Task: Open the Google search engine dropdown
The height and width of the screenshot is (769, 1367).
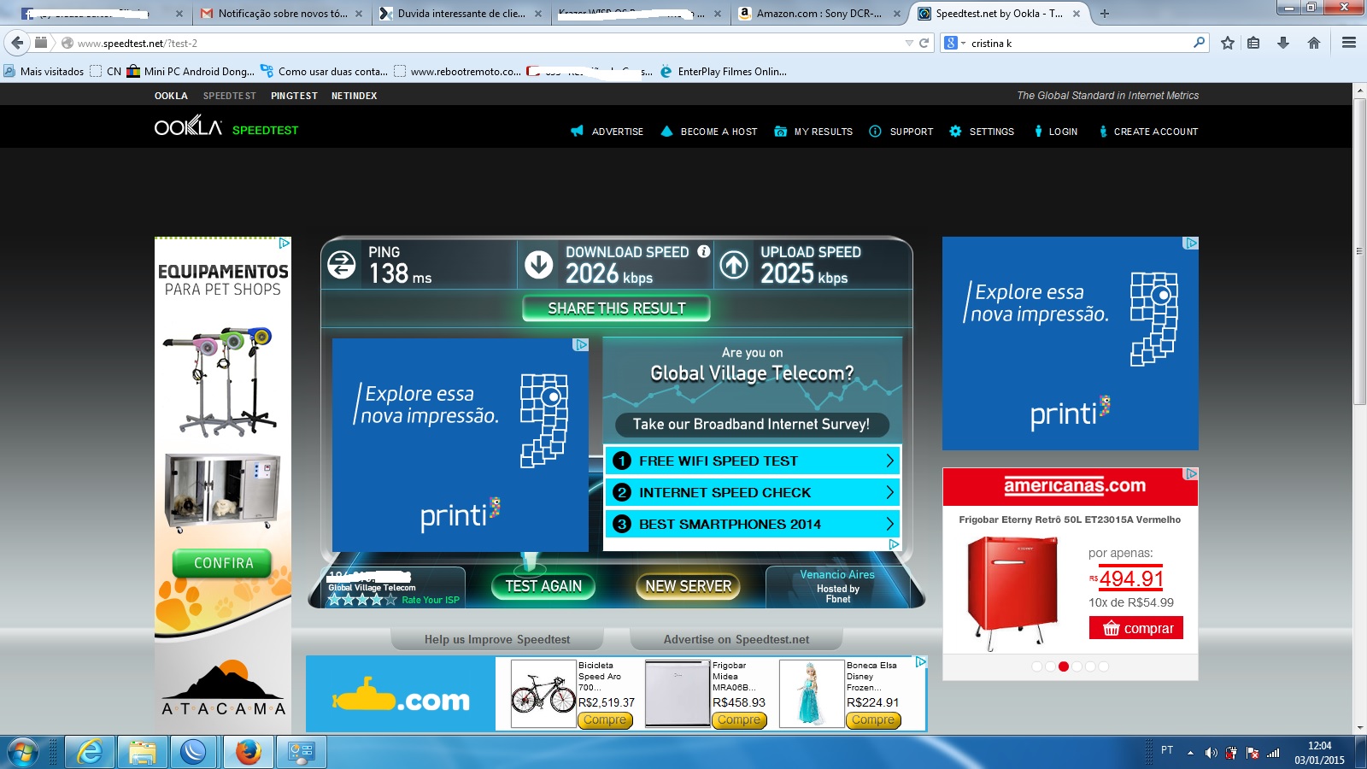Action: tap(954, 43)
